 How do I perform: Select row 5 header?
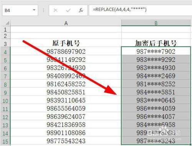(5, 60)
